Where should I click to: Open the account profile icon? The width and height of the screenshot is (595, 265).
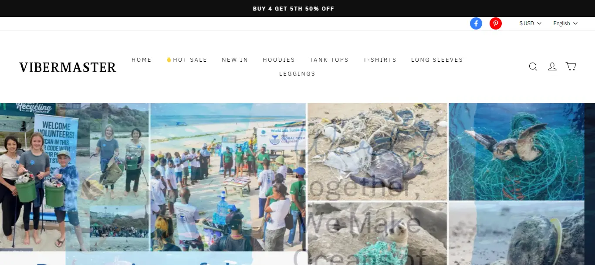(552, 66)
